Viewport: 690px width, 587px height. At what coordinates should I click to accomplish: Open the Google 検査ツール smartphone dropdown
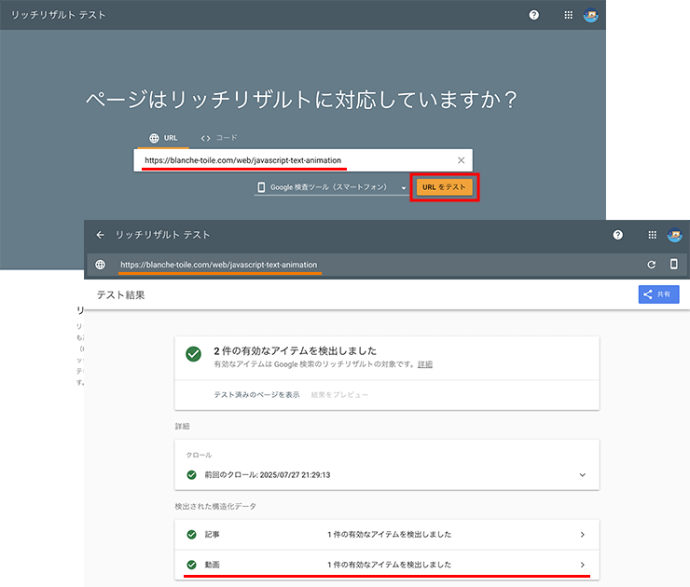(331, 187)
